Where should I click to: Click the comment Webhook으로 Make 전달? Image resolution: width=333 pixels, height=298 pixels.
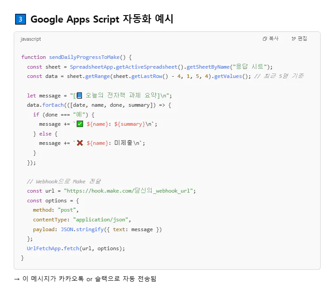point(64,182)
